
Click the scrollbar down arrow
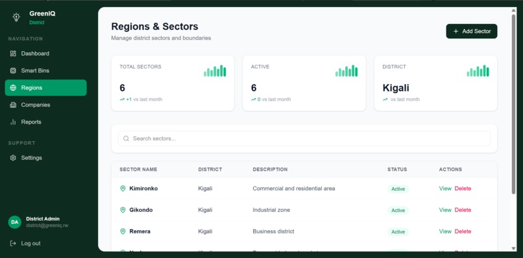[514, 248]
